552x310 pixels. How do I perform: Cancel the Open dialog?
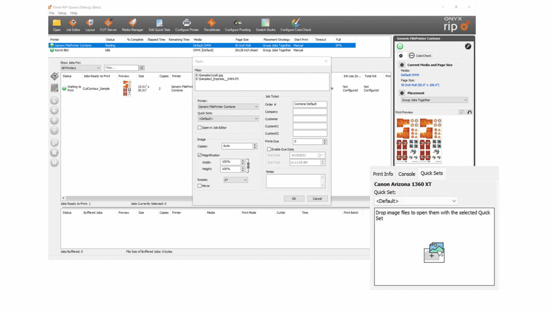coord(317,198)
